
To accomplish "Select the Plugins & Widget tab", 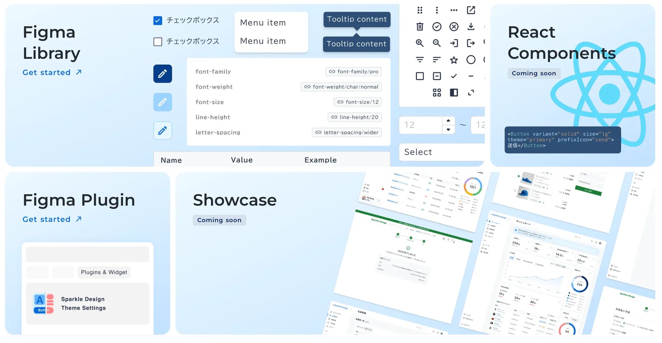I will (x=104, y=272).
